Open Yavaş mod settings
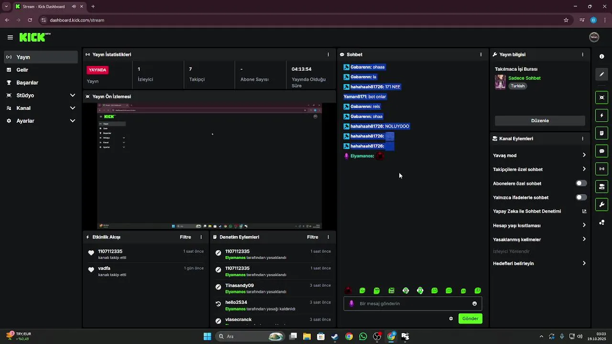The height and width of the screenshot is (344, 612). pos(540,155)
